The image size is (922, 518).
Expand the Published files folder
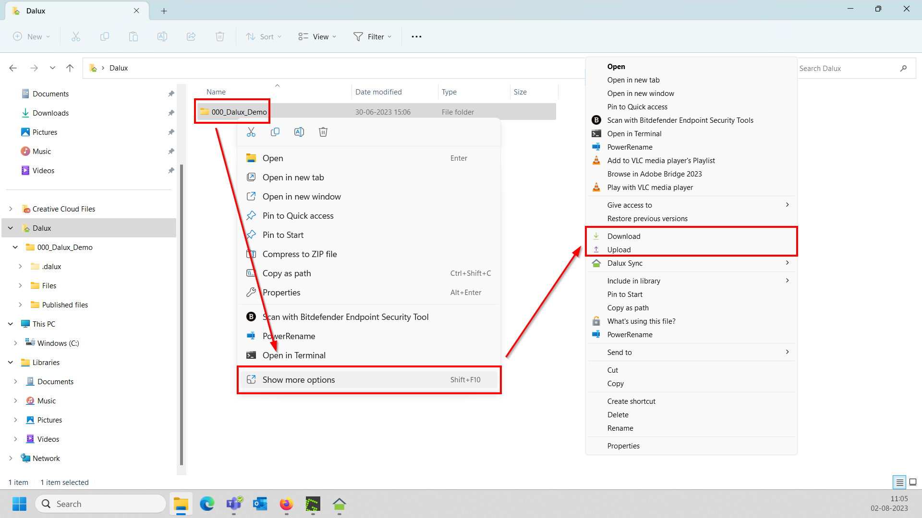coord(20,305)
